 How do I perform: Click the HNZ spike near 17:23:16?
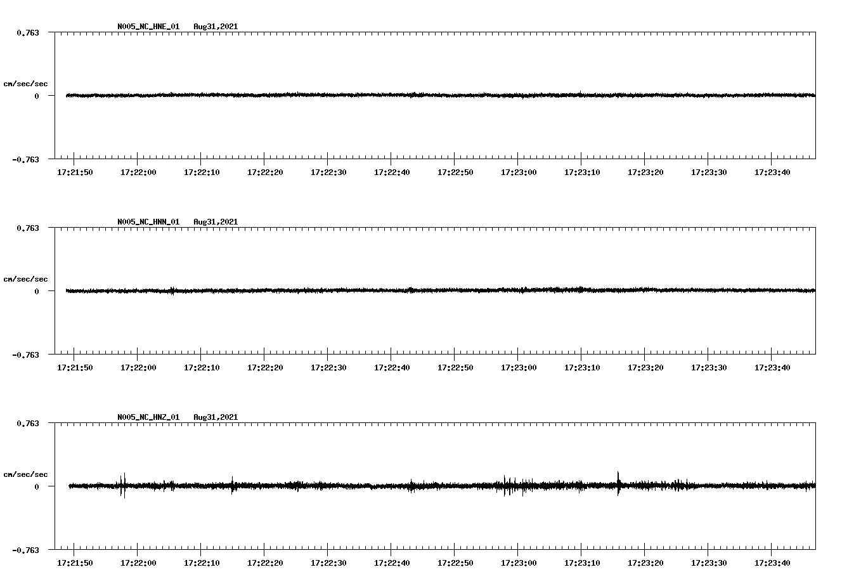coord(619,483)
